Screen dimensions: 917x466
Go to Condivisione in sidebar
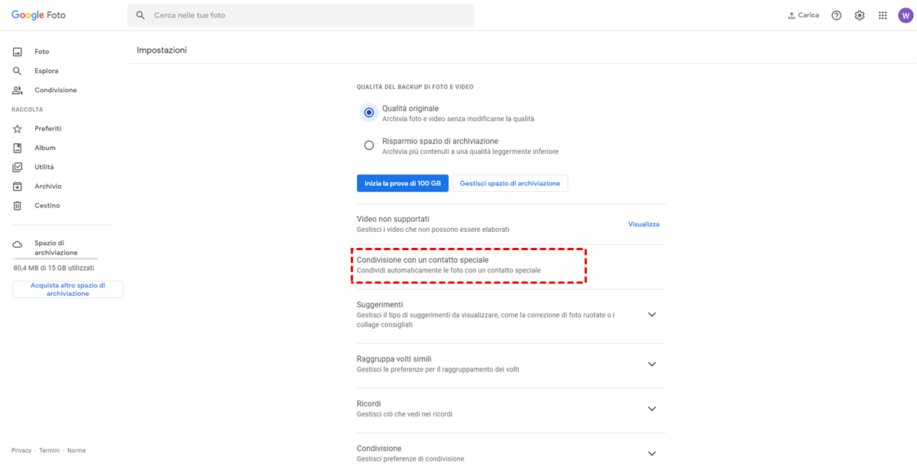click(55, 90)
